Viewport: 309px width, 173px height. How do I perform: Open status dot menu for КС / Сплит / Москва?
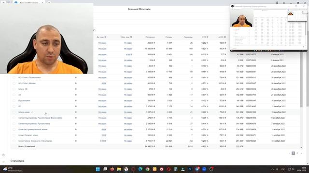[76, 83]
